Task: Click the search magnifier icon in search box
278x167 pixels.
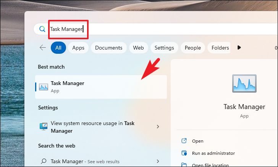Action: coord(42,29)
